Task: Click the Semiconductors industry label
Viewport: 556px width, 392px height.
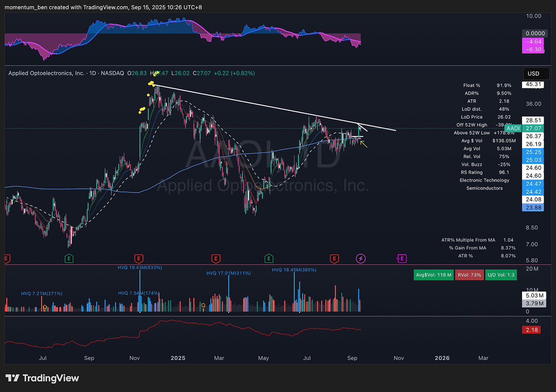Action: 485,188
